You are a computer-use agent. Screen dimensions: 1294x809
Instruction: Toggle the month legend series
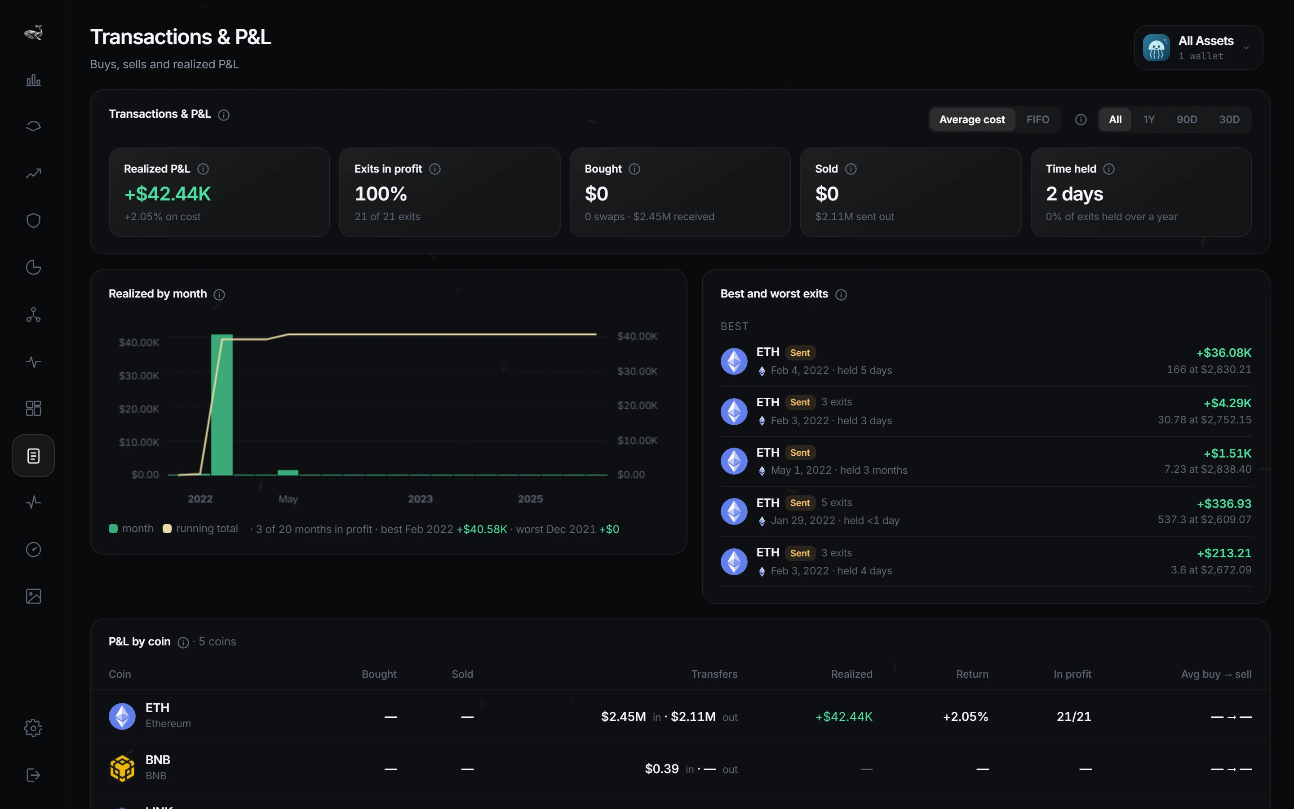pyautogui.click(x=131, y=529)
